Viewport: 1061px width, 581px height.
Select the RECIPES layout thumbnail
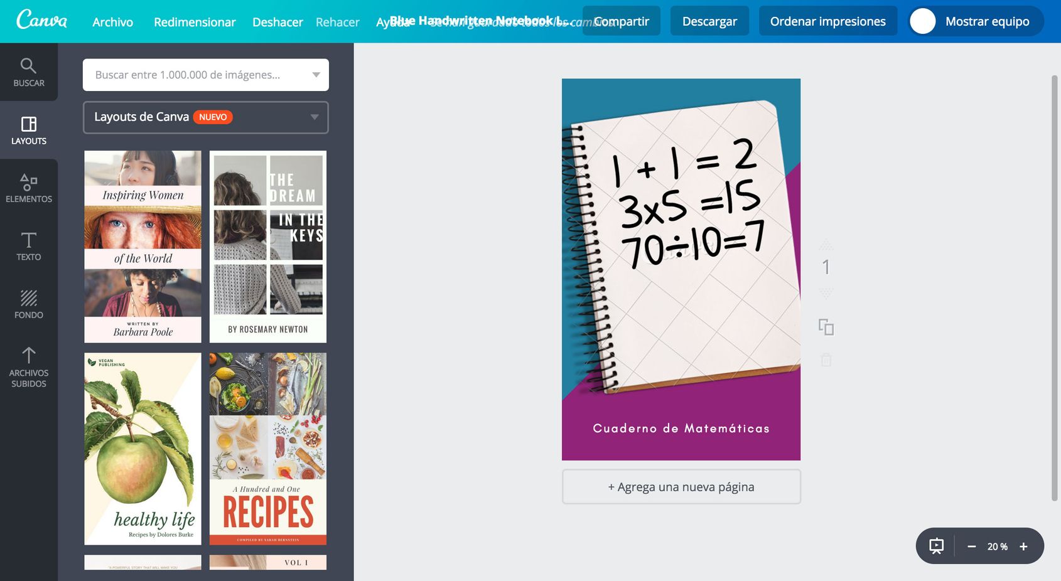(268, 449)
